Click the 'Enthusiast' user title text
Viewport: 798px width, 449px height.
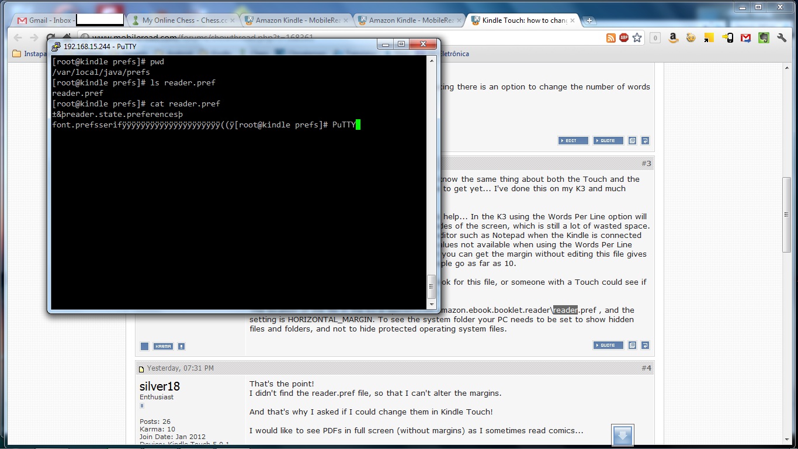click(x=157, y=397)
